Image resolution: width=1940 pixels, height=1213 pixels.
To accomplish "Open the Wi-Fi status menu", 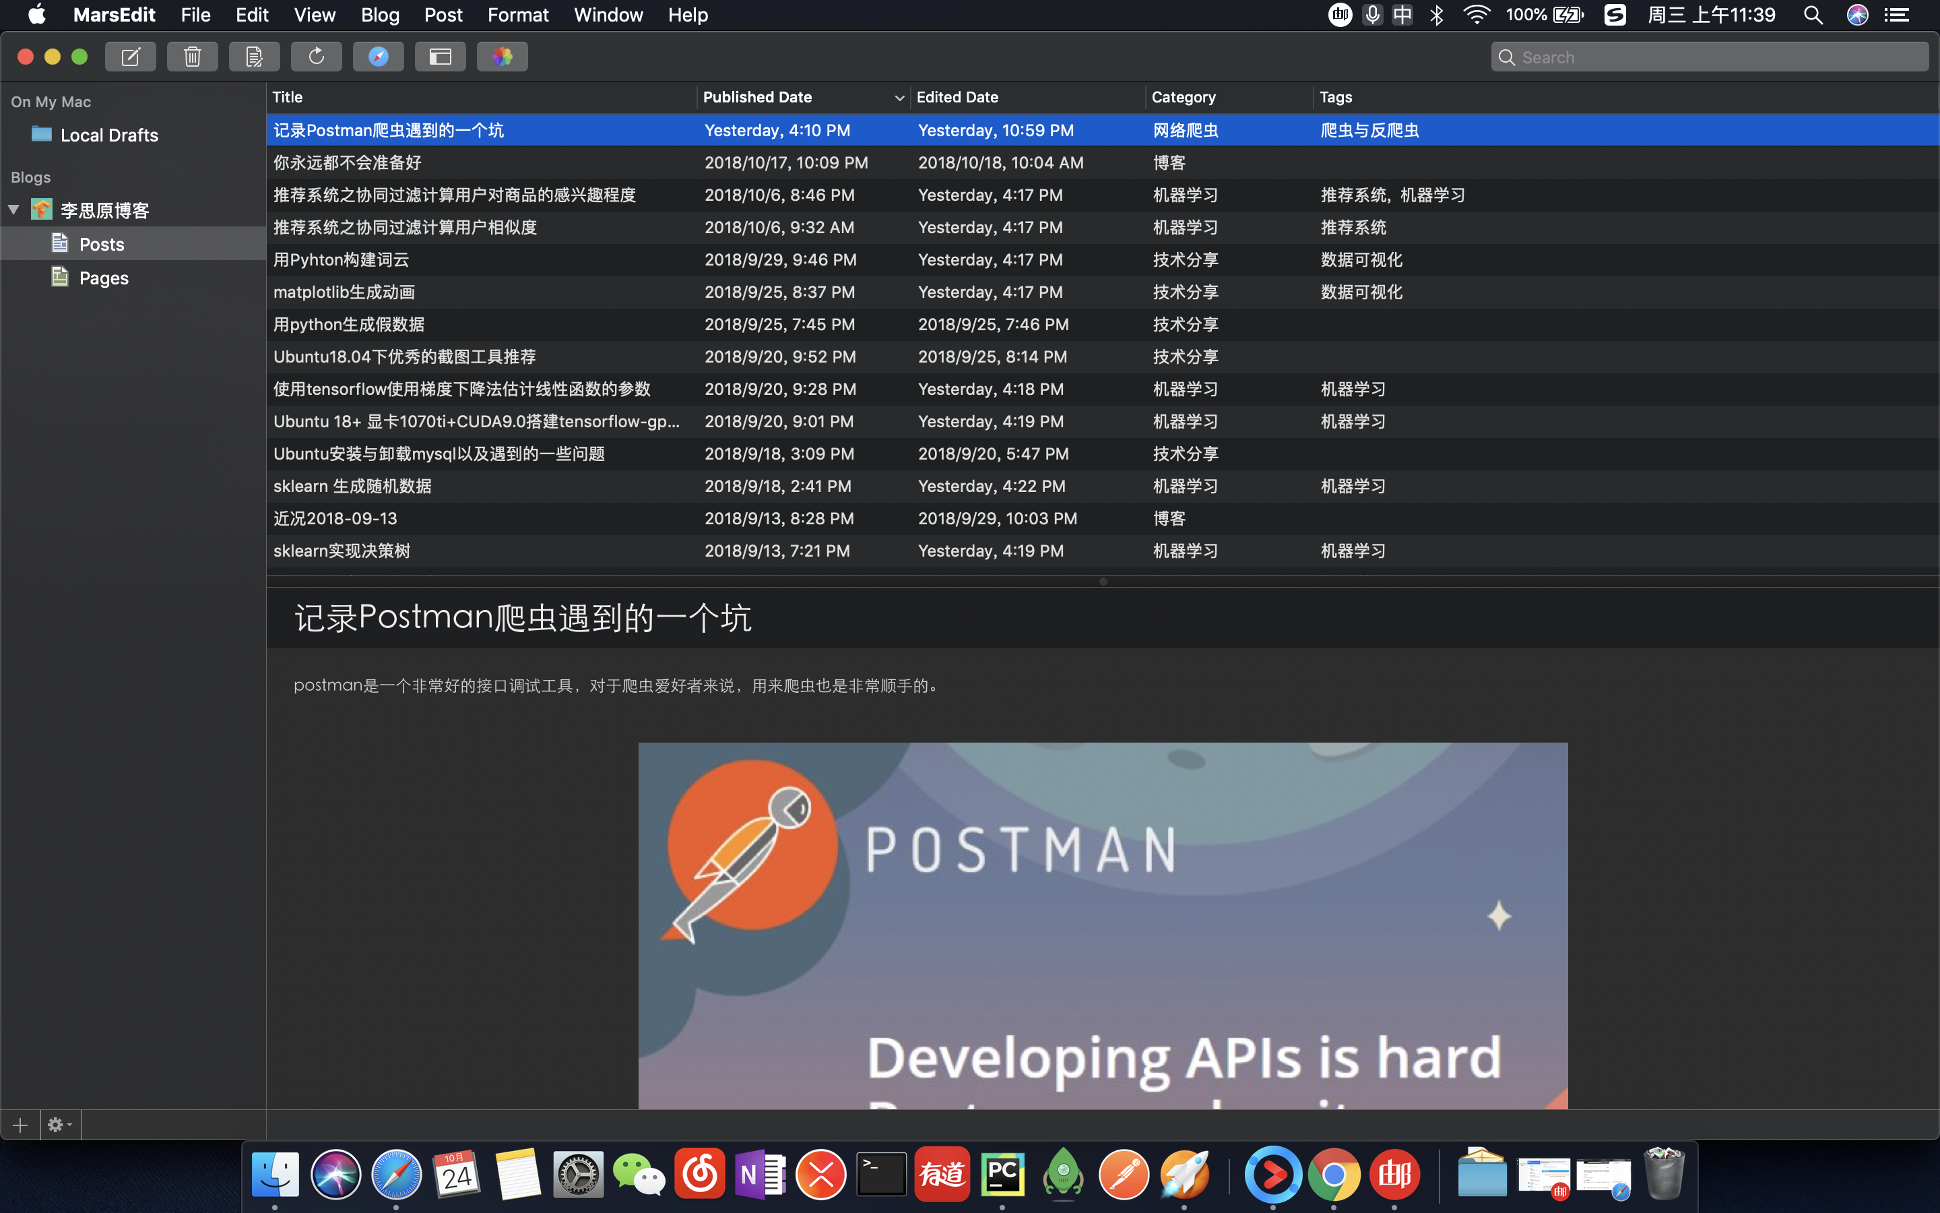I will point(1476,14).
